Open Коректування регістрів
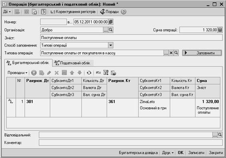226x158 pixels. 73,12
